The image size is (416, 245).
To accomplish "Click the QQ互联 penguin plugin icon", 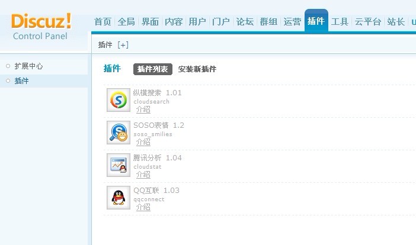I will (119, 198).
